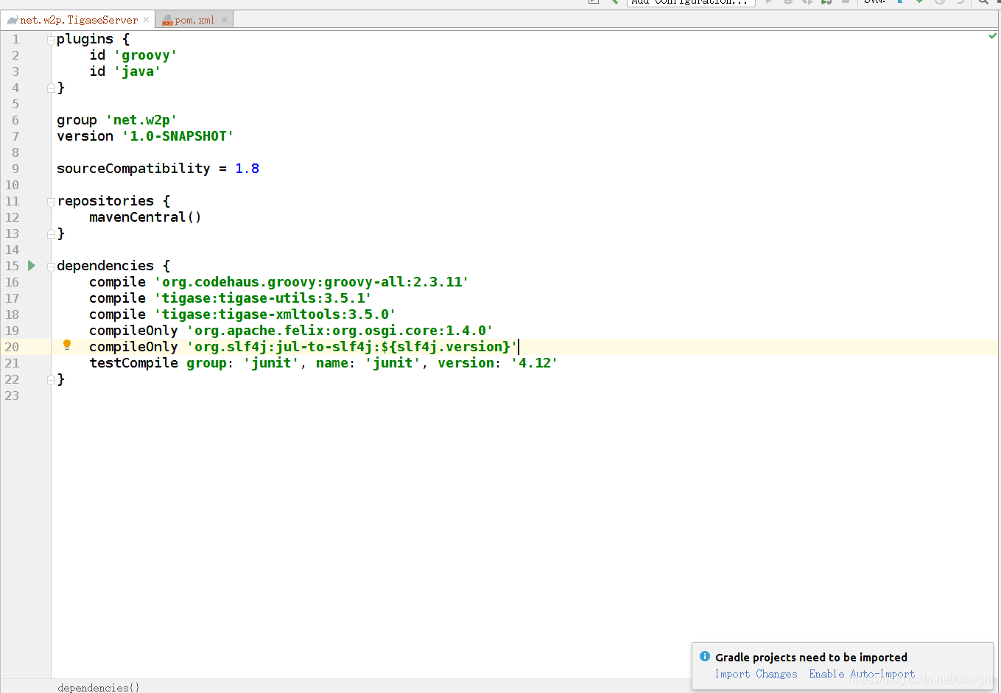Click the '4.12' junit version value
The image size is (1001, 693).
point(534,363)
